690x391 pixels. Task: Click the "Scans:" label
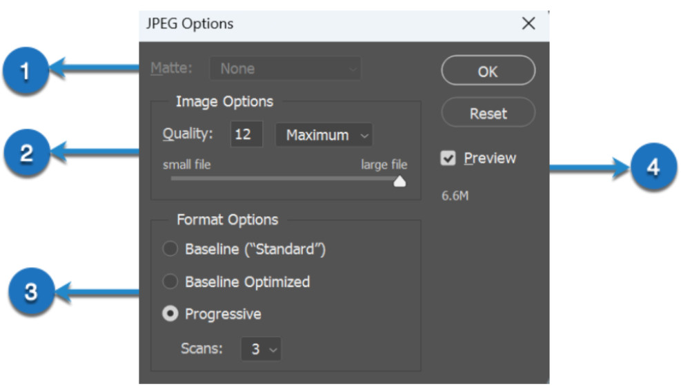[x=201, y=348]
